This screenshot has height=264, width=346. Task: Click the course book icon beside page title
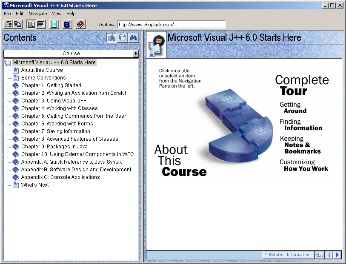point(156,45)
